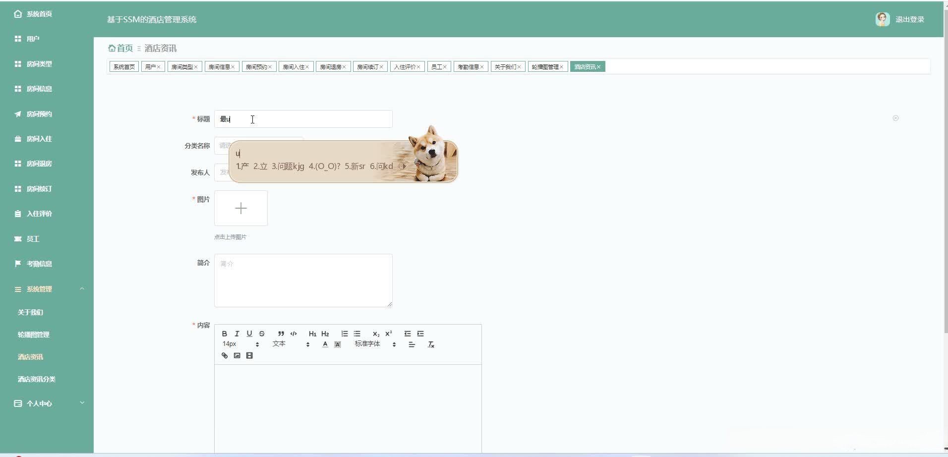Apply subscript formatting
The height and width of the screenshot is (457, 948).
pos(376,334)
